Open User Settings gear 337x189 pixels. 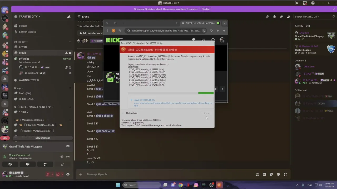(x=68, y=174)
